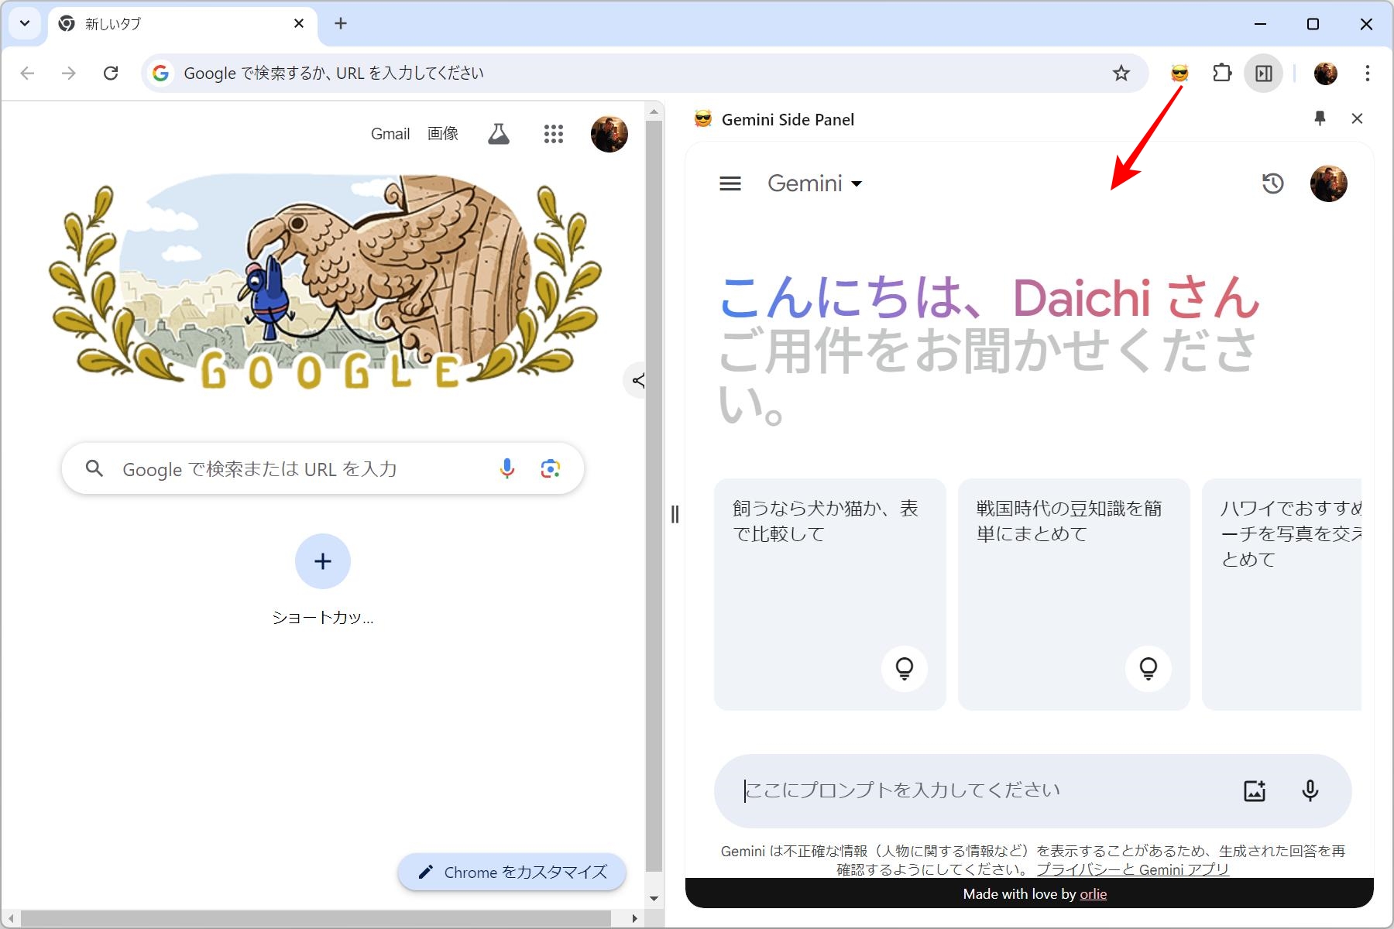Open Google Lens image search icon
Image resolution: width=1394 pixels, height=929 pixels.
tap(551, 468)
